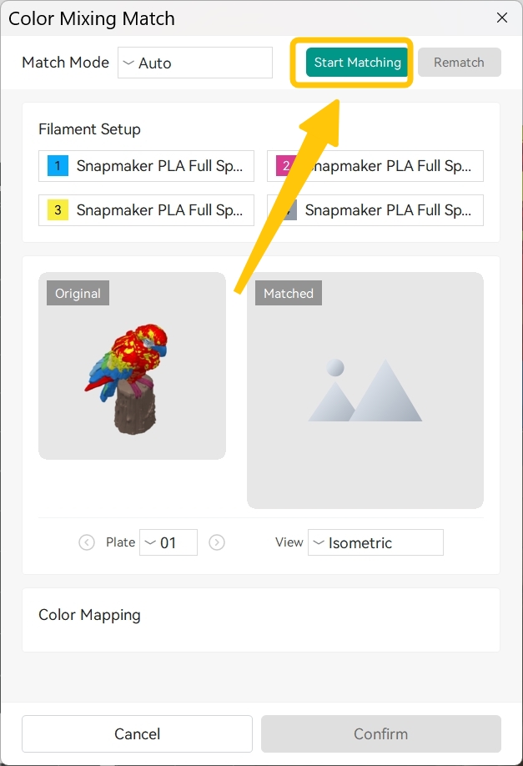Viewport: 523px width, 766px height.
Task: Click the Rematch button
Action: [x=459, y=63]
